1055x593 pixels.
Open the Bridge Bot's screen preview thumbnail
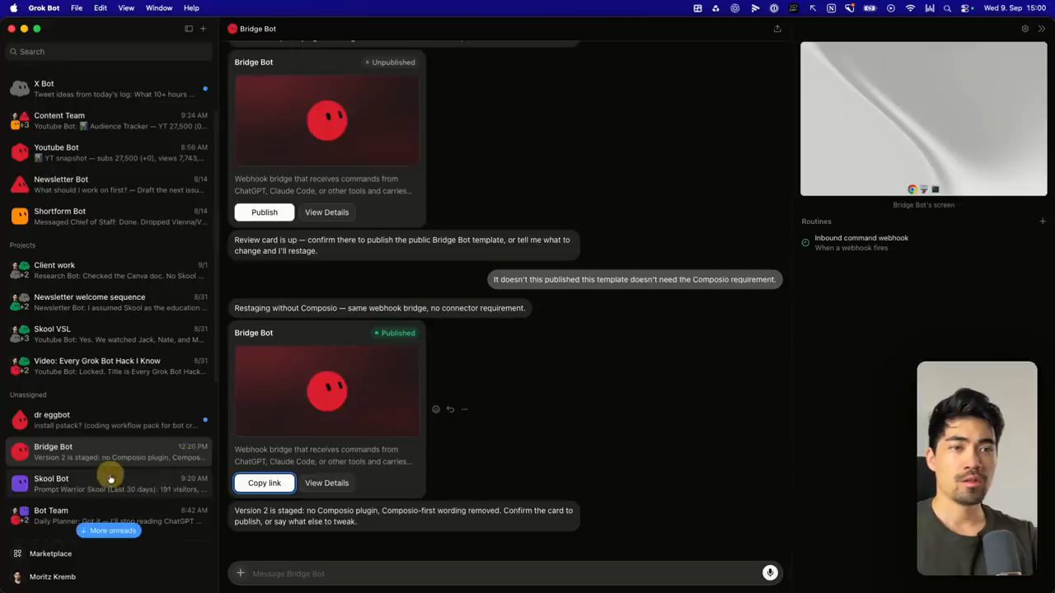(924, 119)
